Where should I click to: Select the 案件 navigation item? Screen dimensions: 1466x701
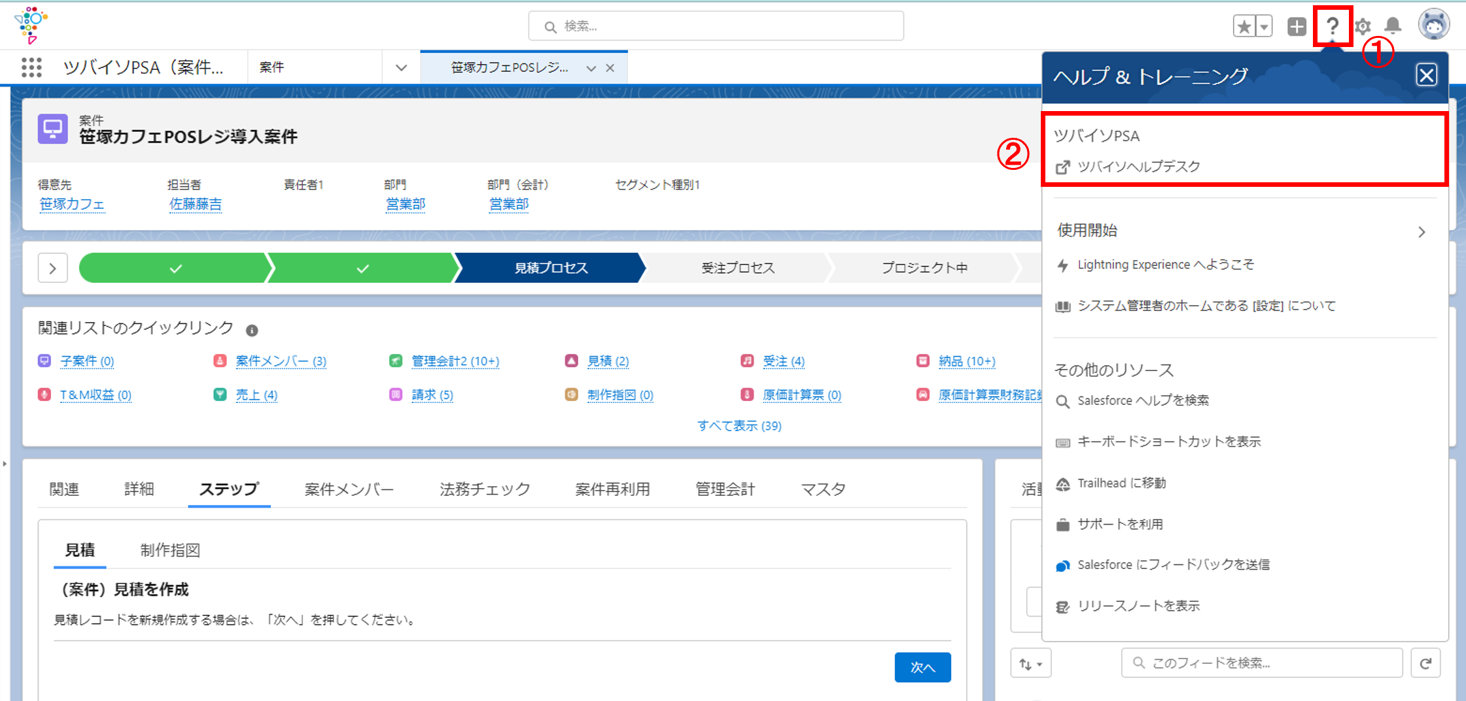click(x=271, y=67)
